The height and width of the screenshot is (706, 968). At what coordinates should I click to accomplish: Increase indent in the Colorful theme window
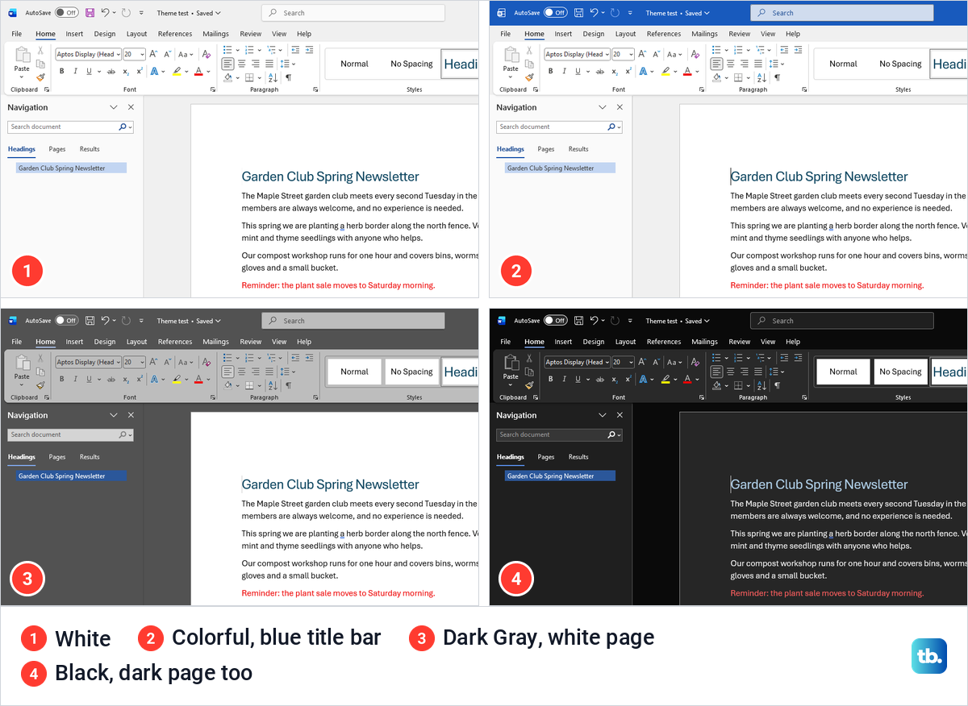[x=799, y=49]
